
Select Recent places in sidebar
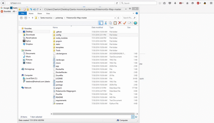[x=31, y=38]
